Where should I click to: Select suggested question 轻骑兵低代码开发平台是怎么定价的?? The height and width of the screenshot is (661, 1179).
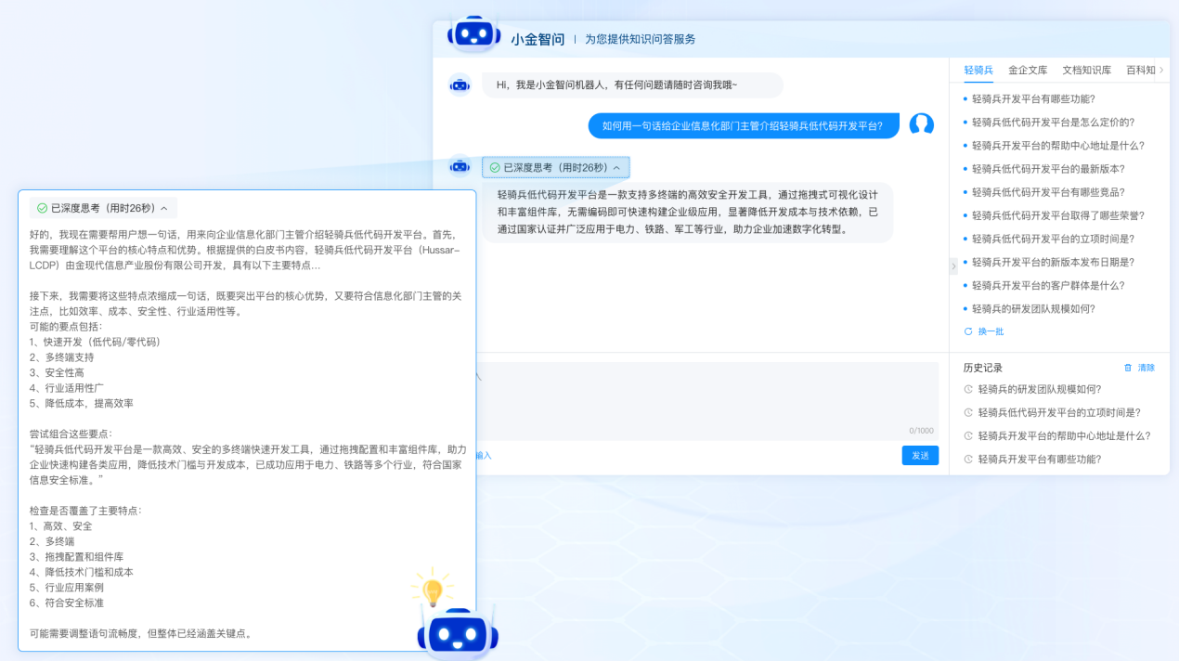(1053, 123)
